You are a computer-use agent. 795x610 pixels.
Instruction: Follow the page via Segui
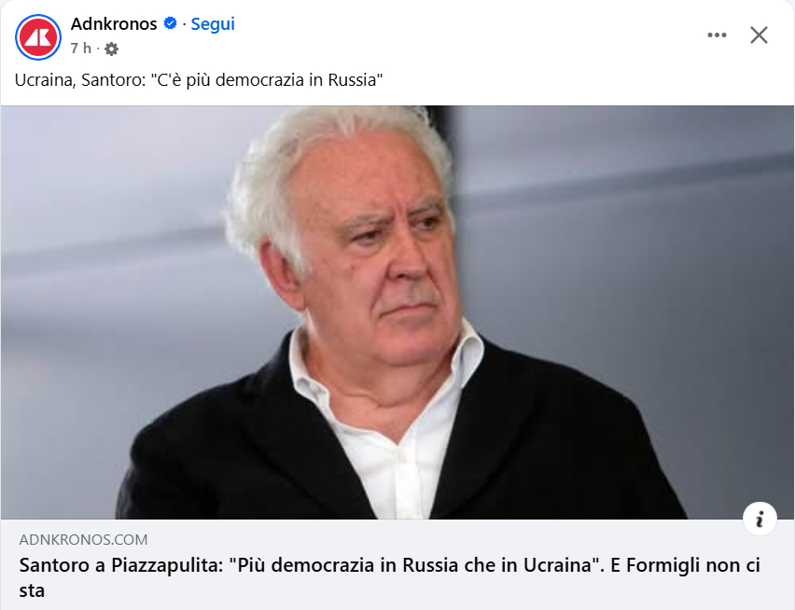(213, 24)
